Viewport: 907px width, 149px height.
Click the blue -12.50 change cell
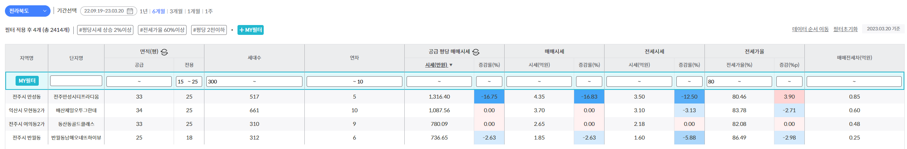pyautogui.click(x=689, y=97)
